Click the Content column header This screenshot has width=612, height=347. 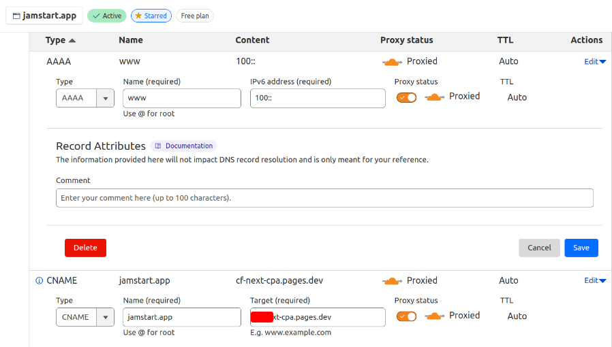[x=252, y=40]
